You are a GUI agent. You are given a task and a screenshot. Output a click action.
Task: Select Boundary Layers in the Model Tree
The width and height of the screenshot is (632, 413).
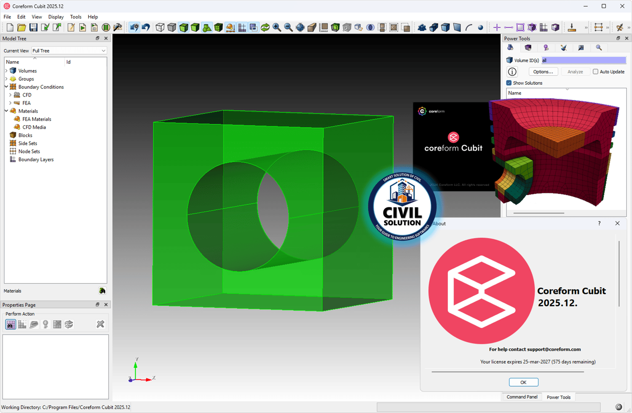(36, 160)
